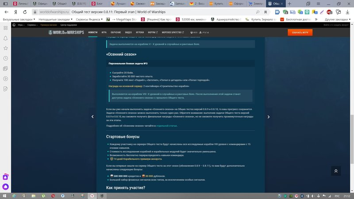Open Alice assistant purple circle icon
This screenshot has width=354, height=199.
click(6, 187)
